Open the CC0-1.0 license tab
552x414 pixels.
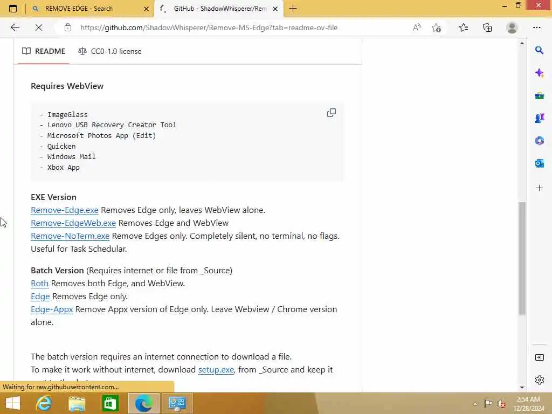coord(110,51)
